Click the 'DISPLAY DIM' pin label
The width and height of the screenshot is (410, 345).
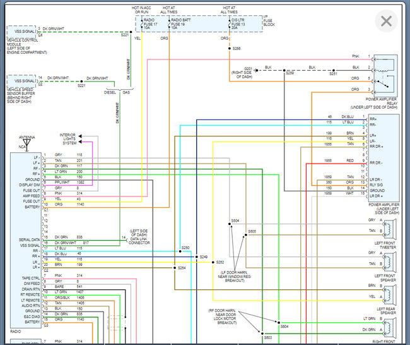coord(30,185)
